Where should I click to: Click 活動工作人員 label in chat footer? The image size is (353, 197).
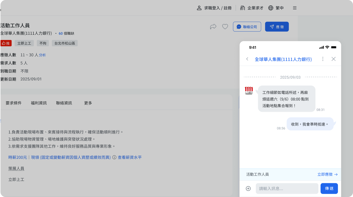point(257,174)
